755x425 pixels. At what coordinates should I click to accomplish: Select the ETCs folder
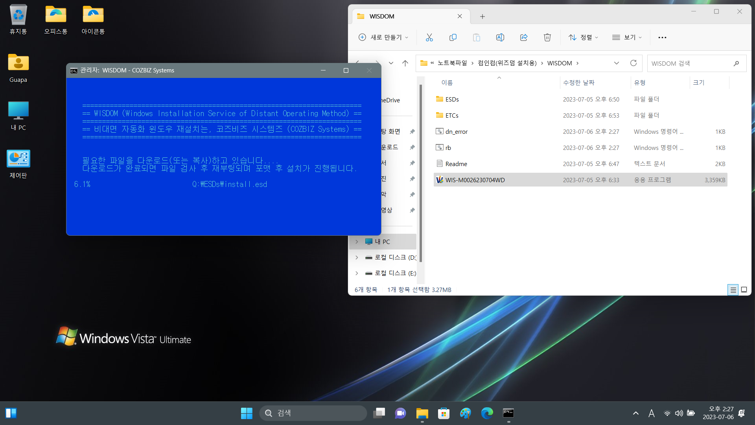pos(580,115)
